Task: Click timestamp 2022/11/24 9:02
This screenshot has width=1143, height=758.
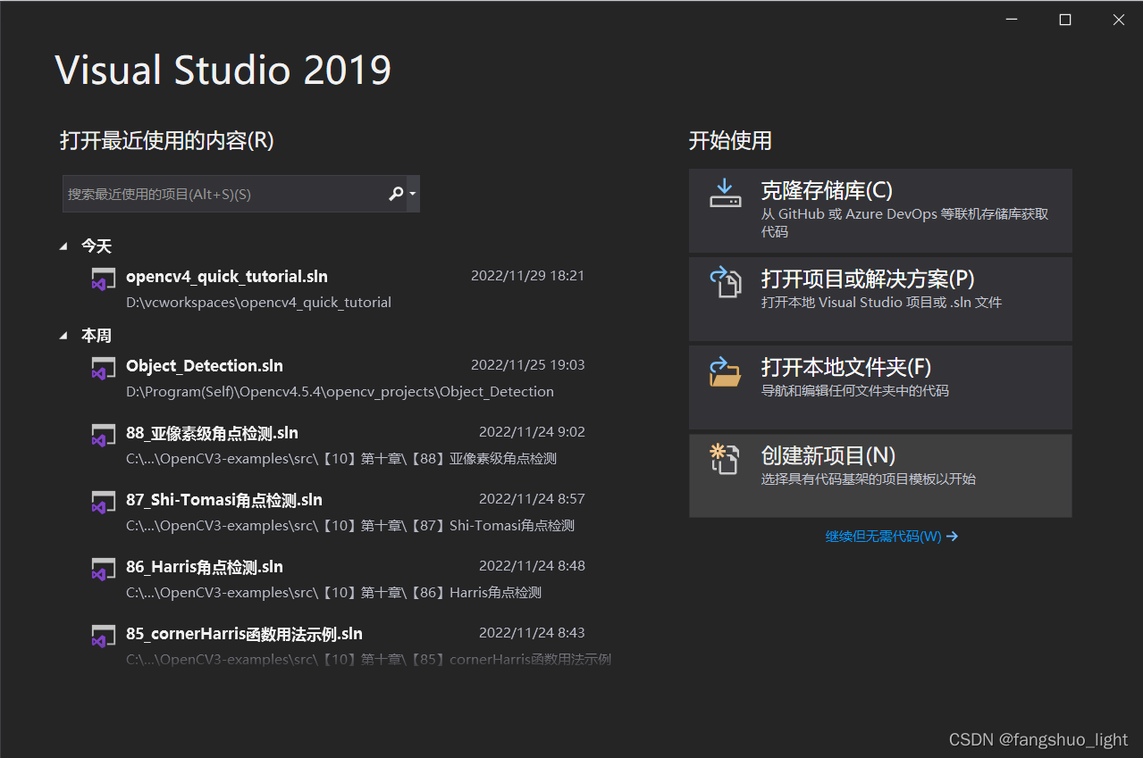Action: coord(532,432)
